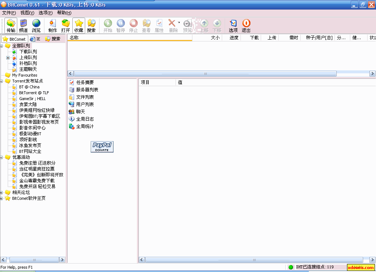Switch to the 搜索 sidebar tab
This screenshot has width=376, height=272.
point(53,39)
